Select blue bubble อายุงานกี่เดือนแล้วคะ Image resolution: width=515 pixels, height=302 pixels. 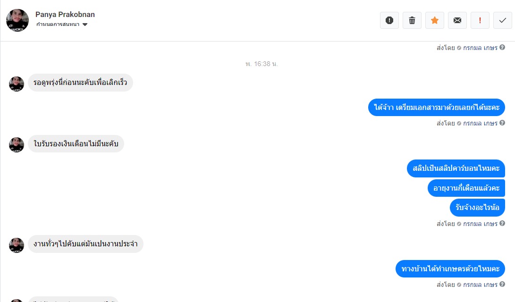click(x=466, y=188)
